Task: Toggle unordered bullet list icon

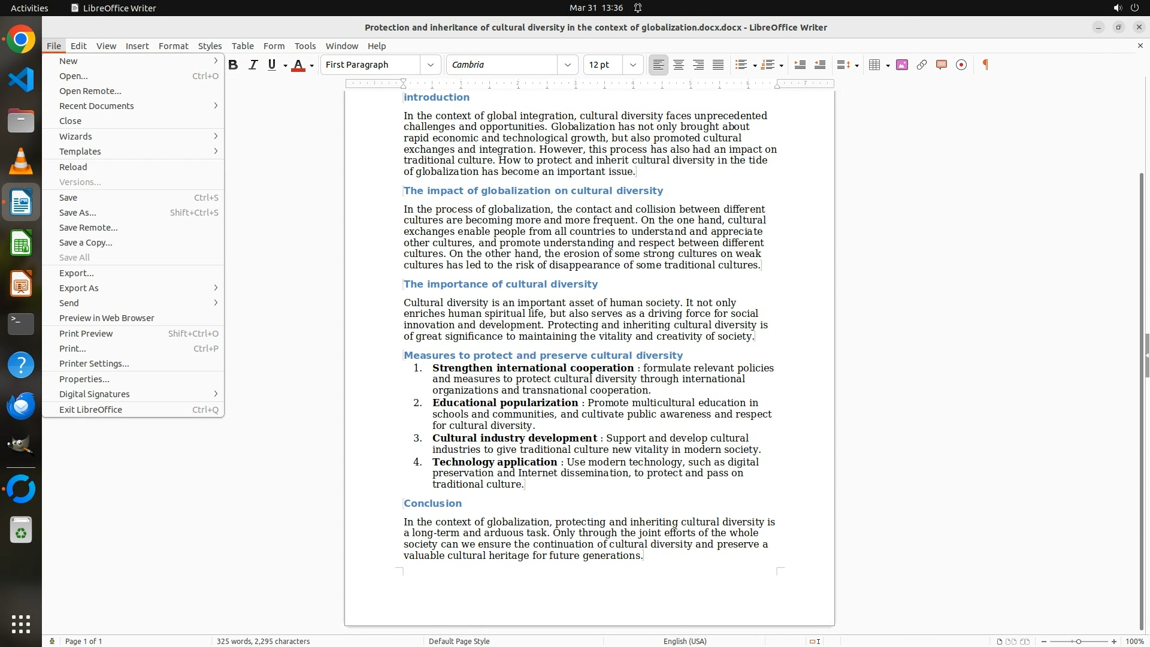Action: click(741, 65)
